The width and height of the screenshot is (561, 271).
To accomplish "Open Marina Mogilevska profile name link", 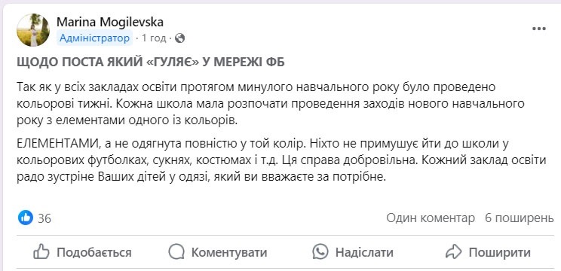I will pyautogui.click(x=110, y=22).
